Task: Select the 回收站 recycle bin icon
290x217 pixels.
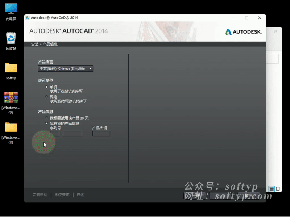Action: [11, 41]
